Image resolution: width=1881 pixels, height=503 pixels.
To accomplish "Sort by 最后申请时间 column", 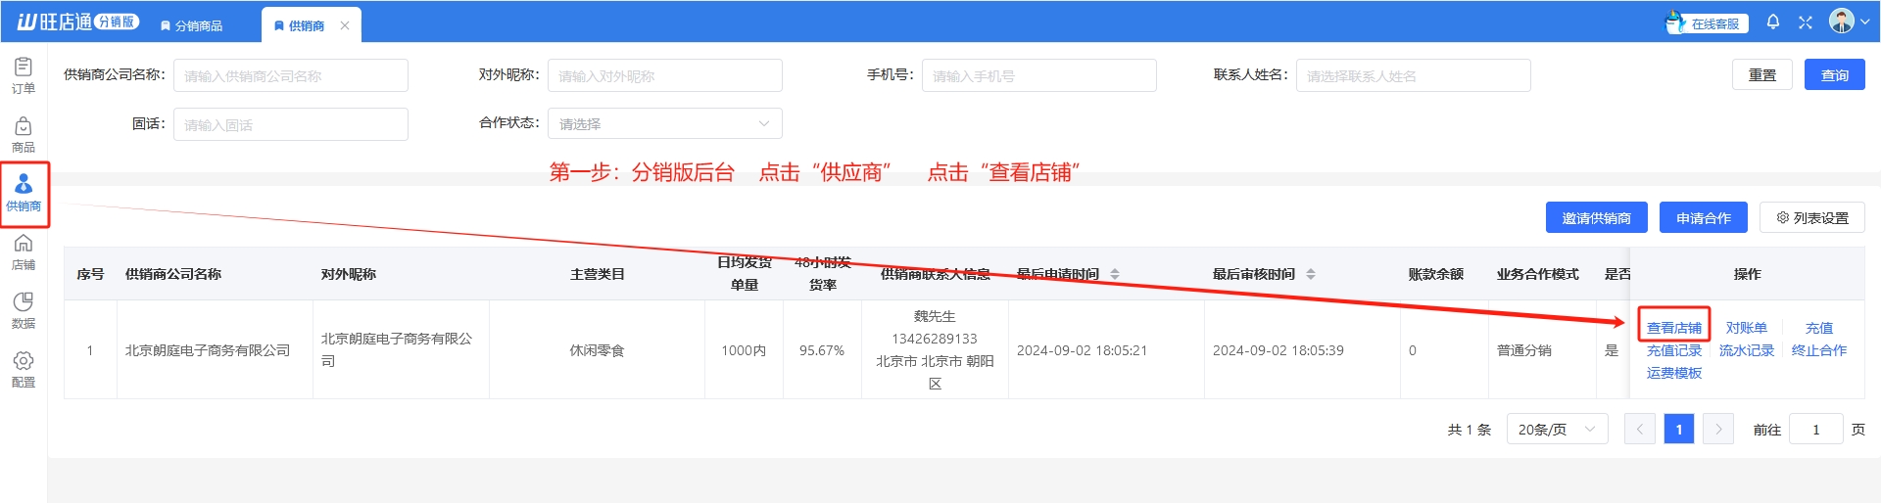I will 1115,274.
